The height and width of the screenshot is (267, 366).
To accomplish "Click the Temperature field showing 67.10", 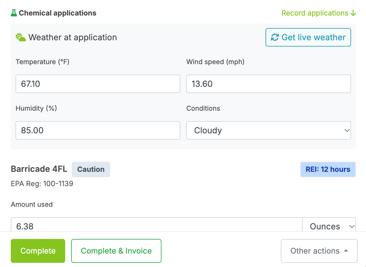I will click(x=98, y=84).
